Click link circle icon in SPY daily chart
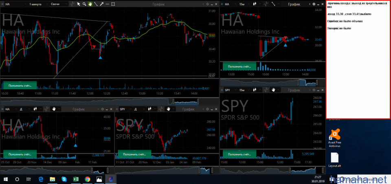Screen dimensions: 391x184 117,109
